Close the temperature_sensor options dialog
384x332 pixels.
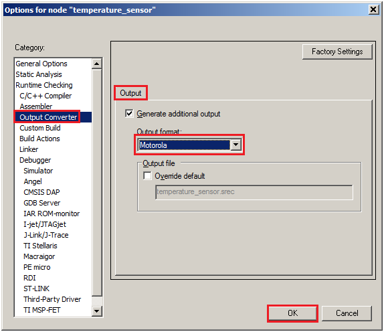tap(373, 10)
